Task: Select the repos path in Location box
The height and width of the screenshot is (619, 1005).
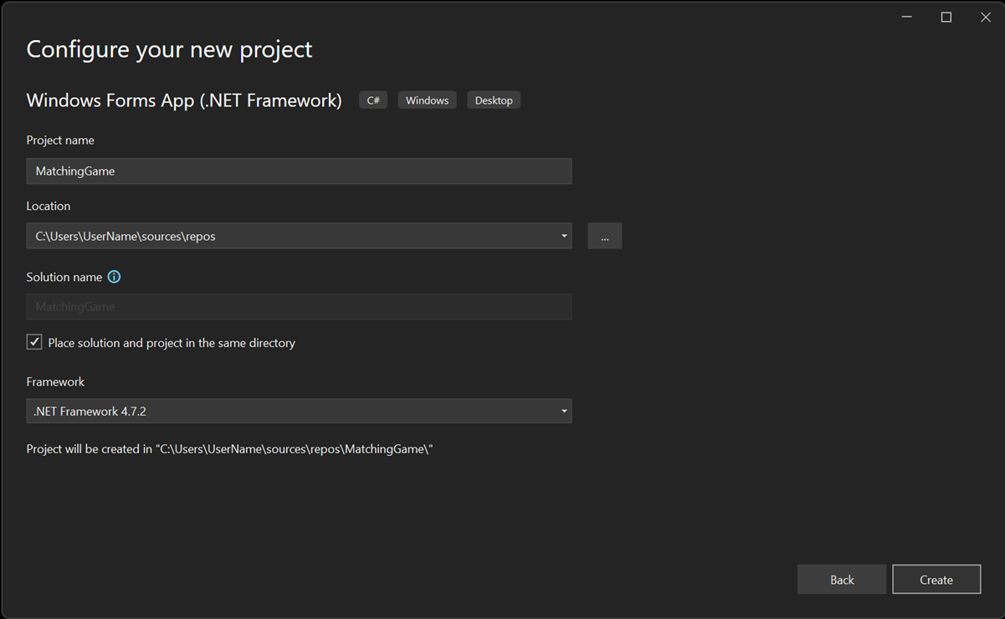Action: pyautogui.click(x=124, y=236)
